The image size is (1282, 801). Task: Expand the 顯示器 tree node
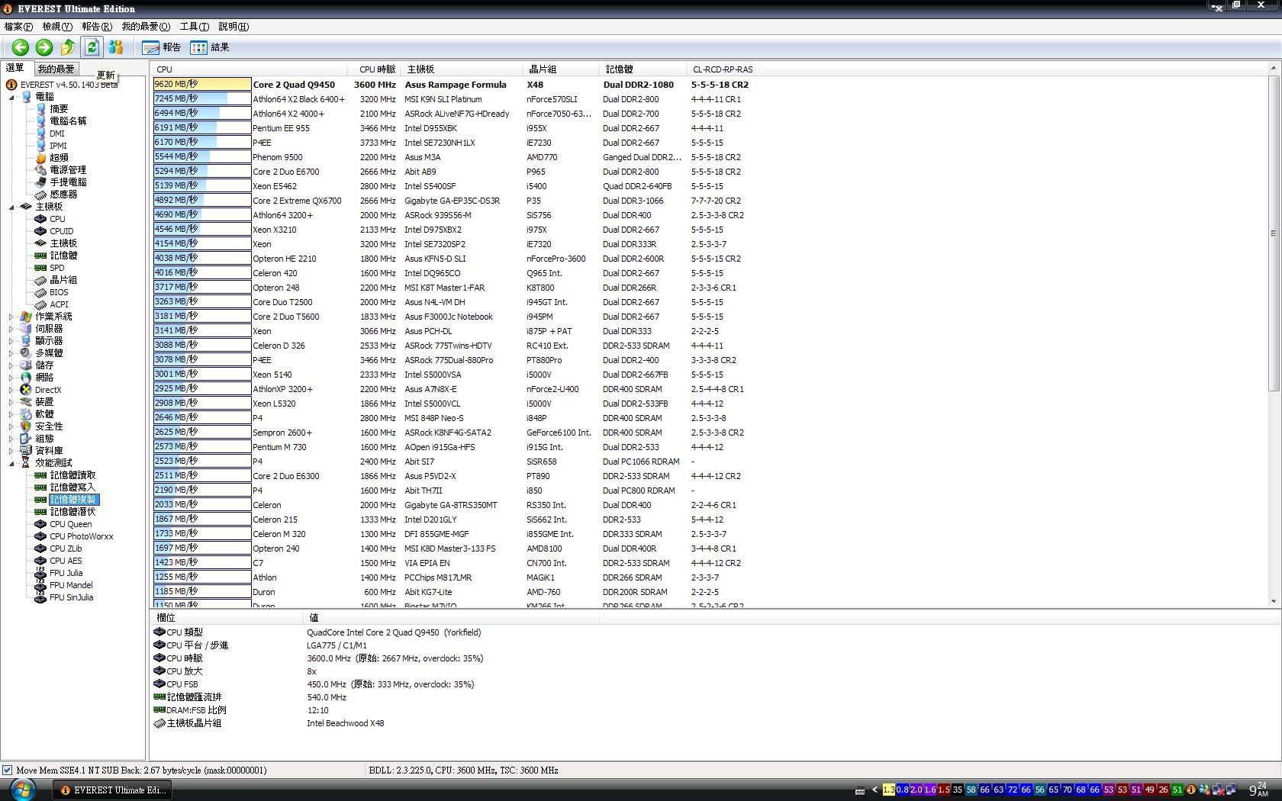click(11, 341)
